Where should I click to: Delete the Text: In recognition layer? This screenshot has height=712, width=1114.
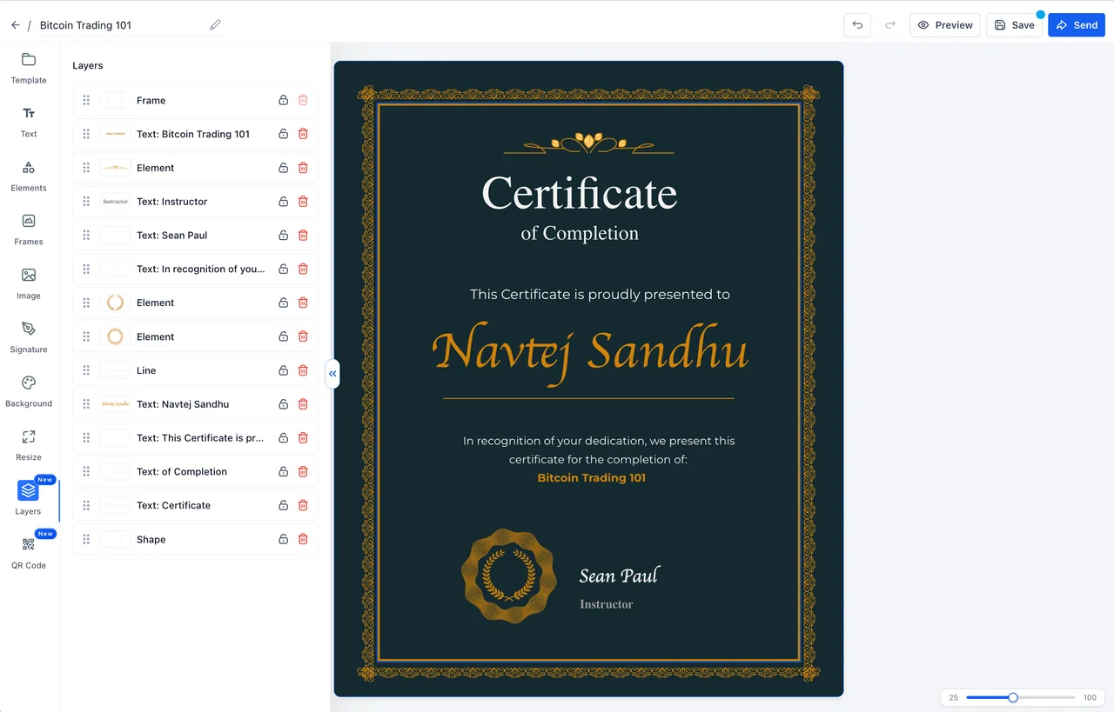[x=303, y=269]
